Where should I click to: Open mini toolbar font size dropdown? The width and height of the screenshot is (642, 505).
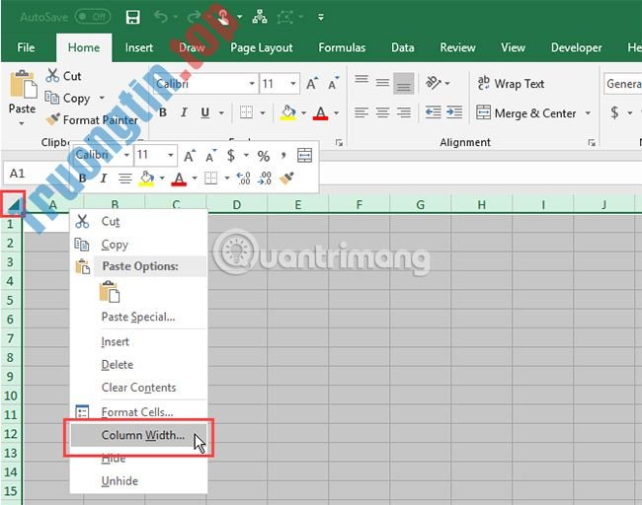170,155
